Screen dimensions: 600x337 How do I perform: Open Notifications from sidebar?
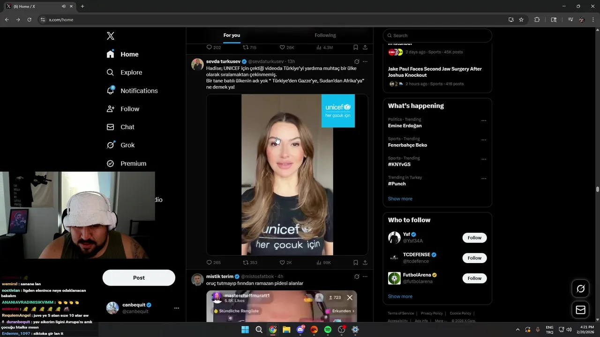pyautogui.click(x=132, y=91)
